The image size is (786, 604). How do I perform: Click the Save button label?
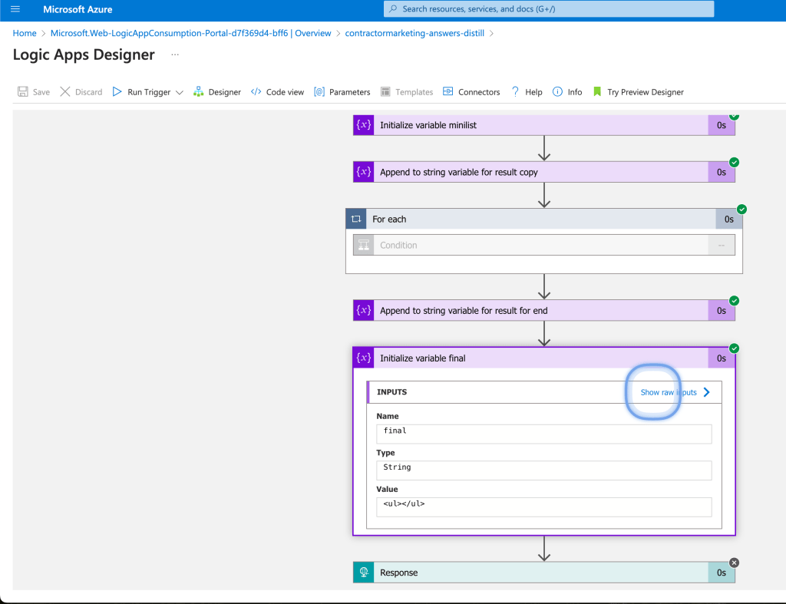click(x=41, y=92)
